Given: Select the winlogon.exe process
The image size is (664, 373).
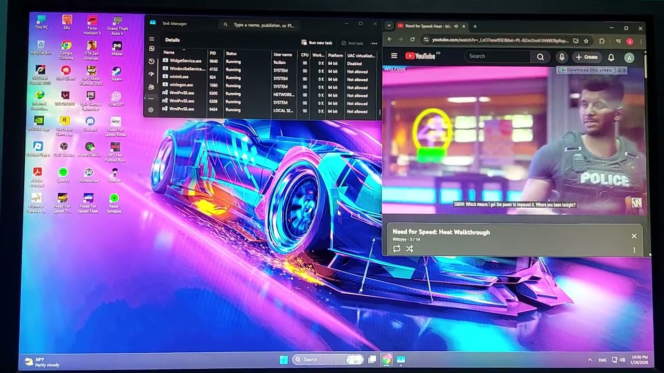Looking at the screenshot, I should [x=270, y=85].
